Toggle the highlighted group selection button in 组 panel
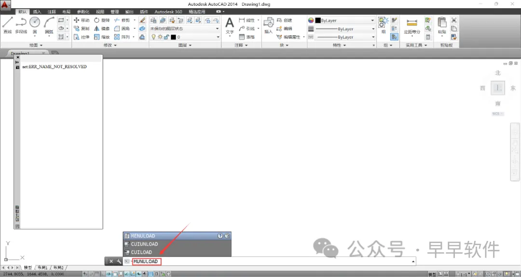Screen dimensions: 521x277 coord(395,37)
